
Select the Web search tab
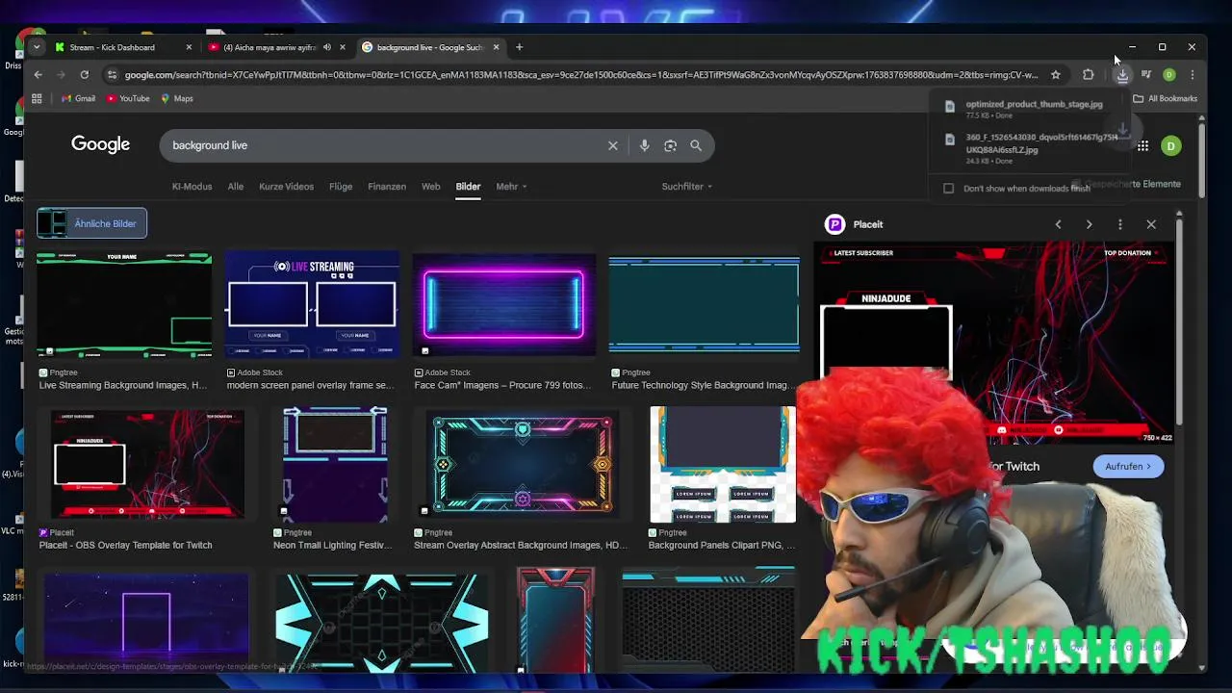coord(430,187)
